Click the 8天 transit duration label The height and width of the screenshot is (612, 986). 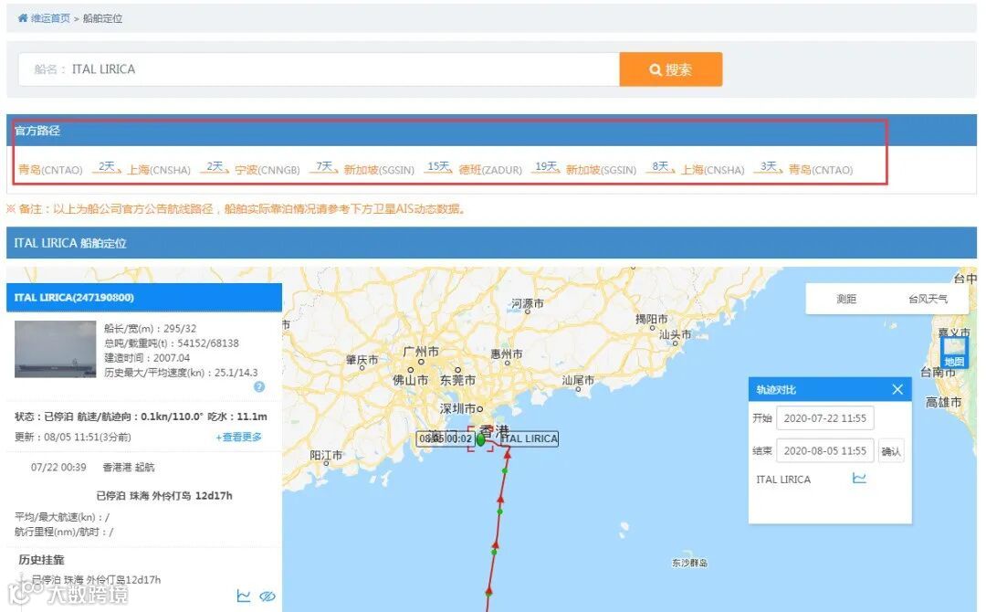660,166
